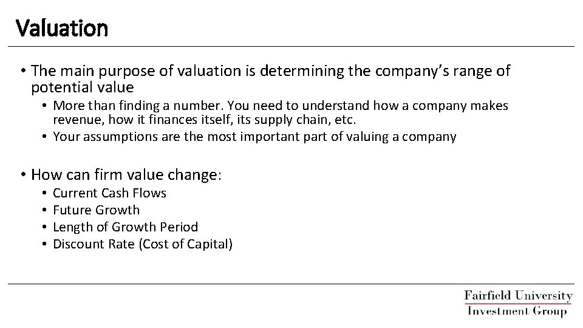The image size is (583, 328).
Task: Click the 'How can firm value change:' heading
Action: click(127, 176)
